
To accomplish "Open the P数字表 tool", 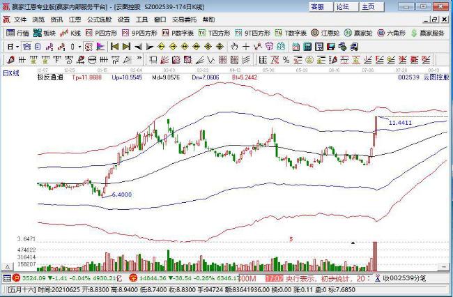I will [x=178, y=33].
